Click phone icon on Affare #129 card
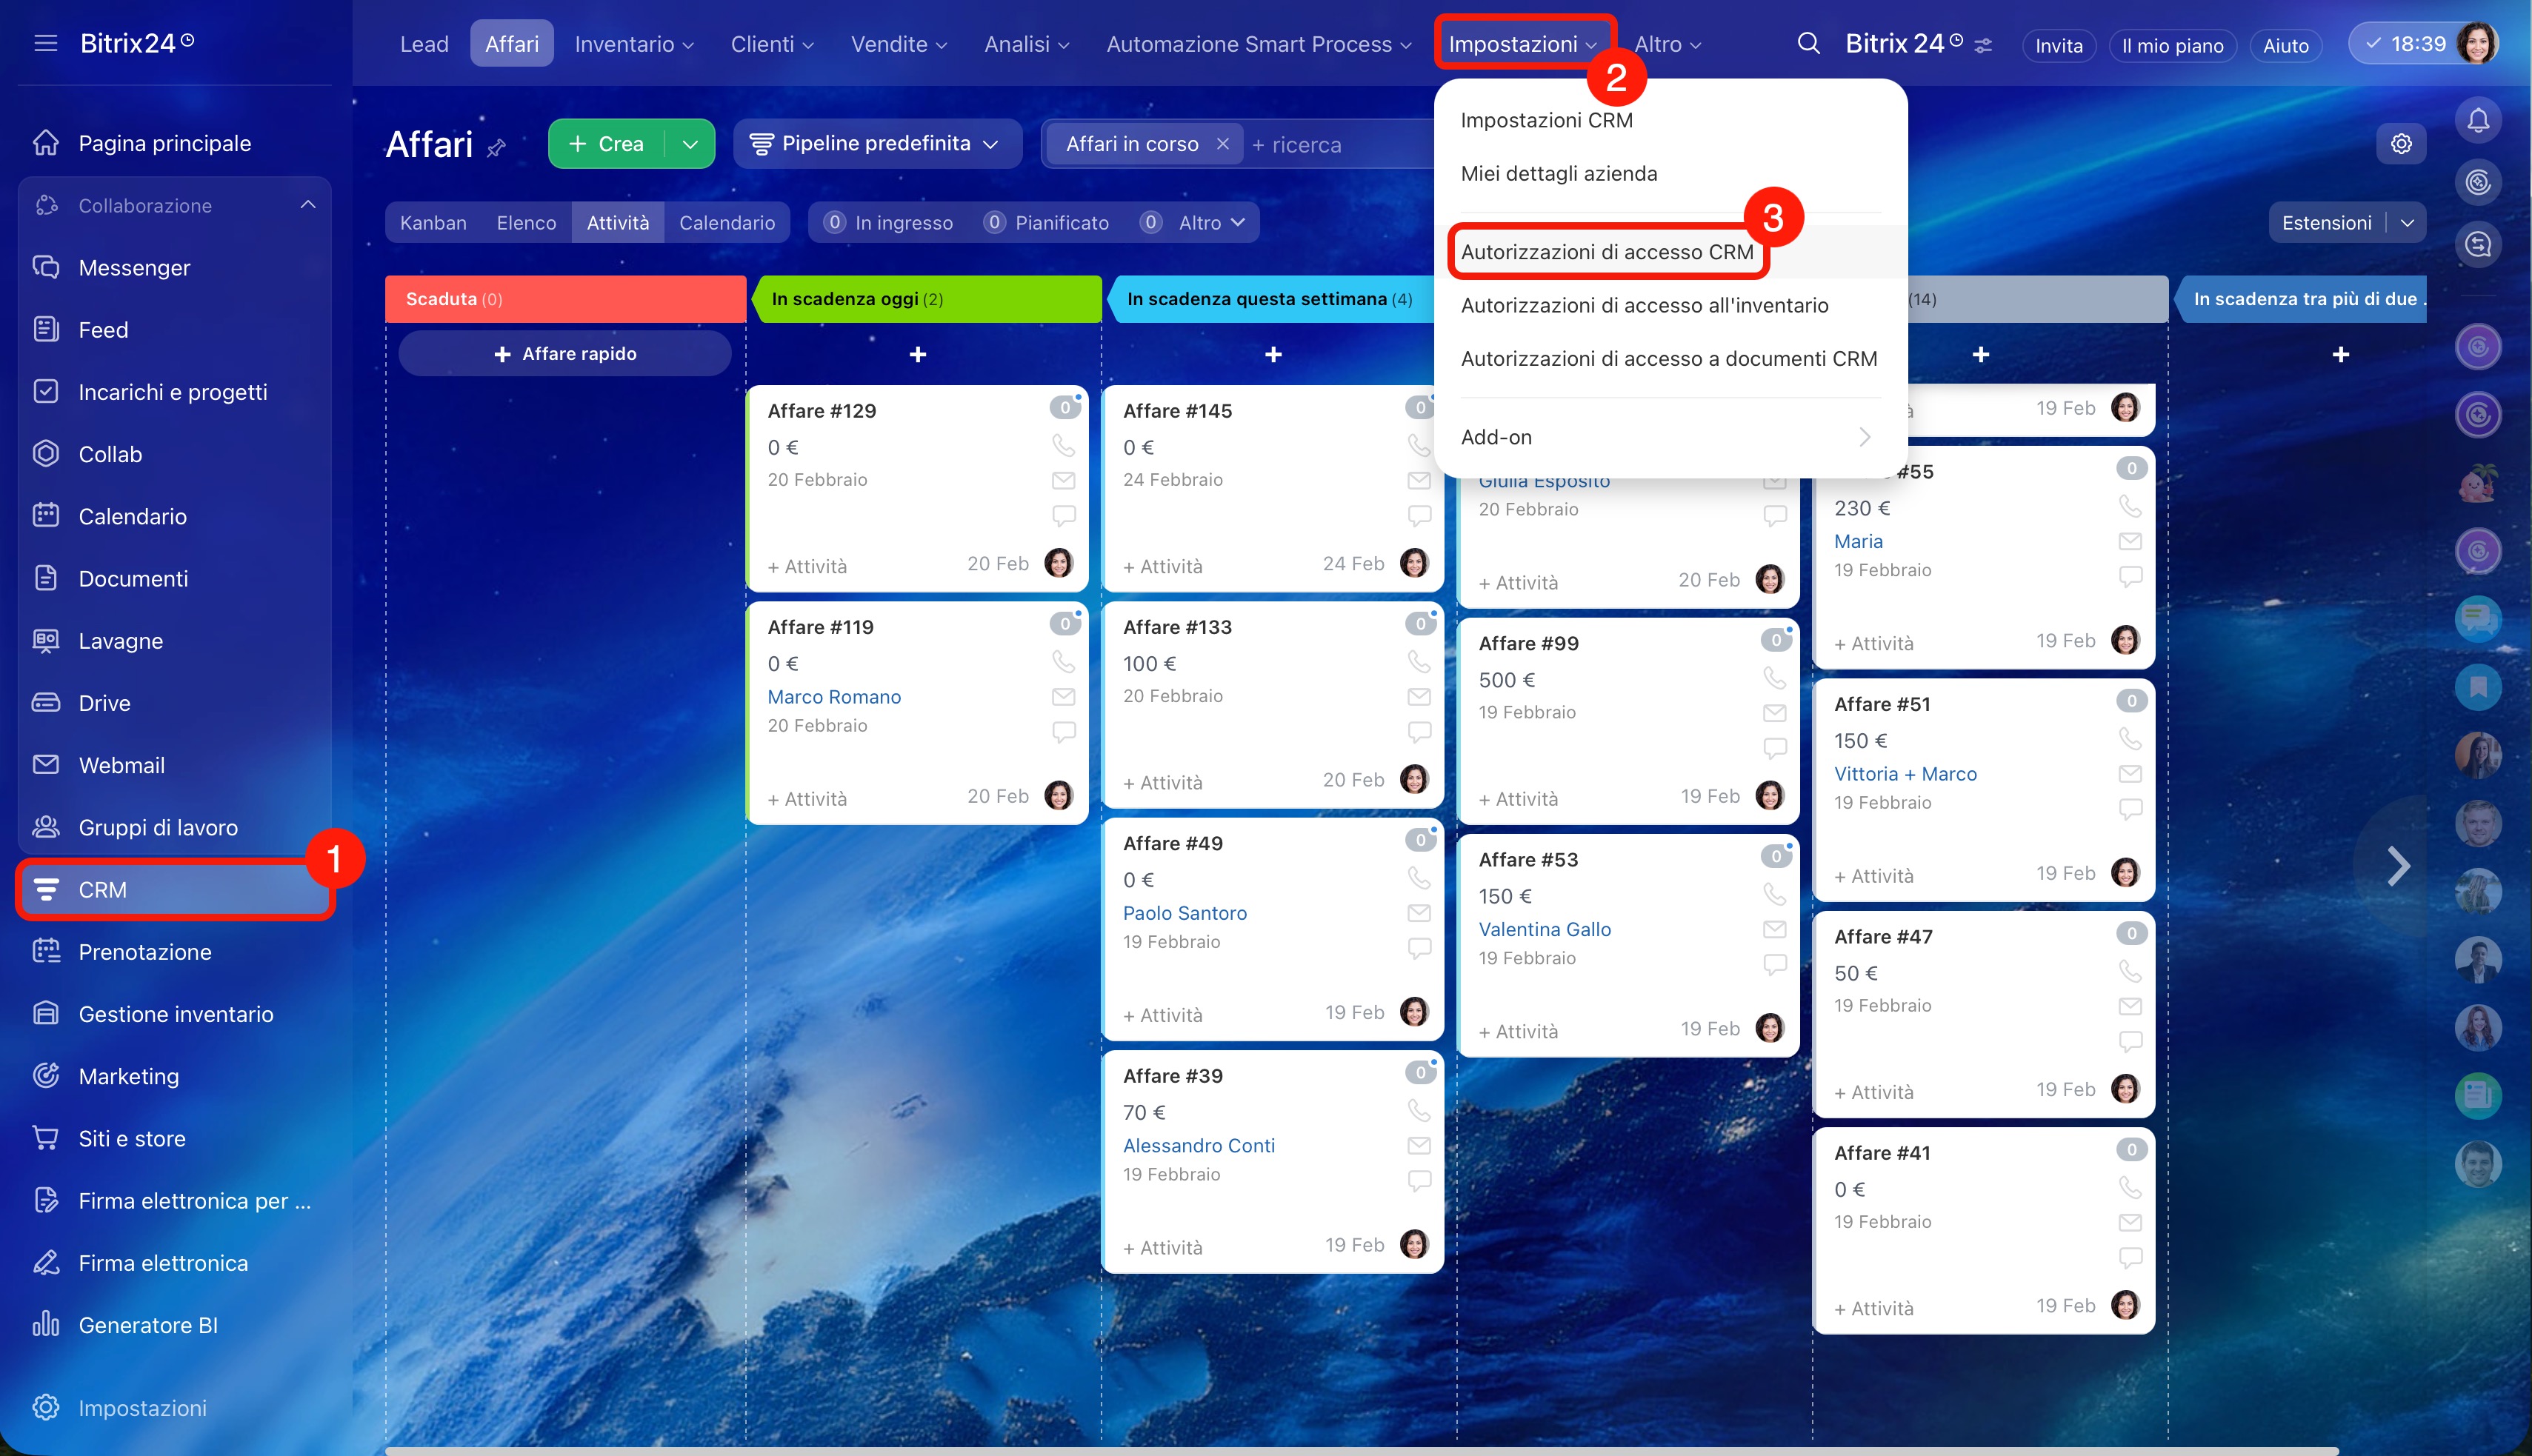2532x1456 pixels. point(1063,445)
